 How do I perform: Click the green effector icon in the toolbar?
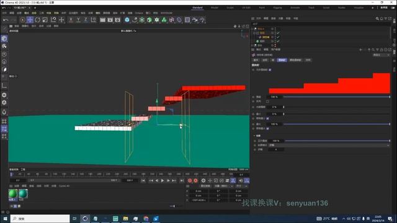click(x=164, y=20)
